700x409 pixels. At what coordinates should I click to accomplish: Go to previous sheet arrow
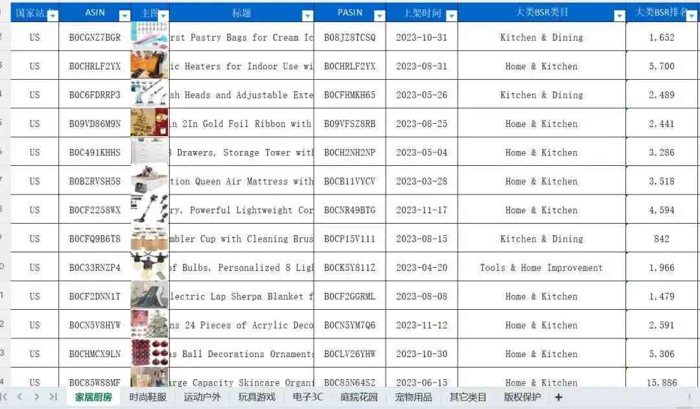pyautogui.click(x=19, y=397)
